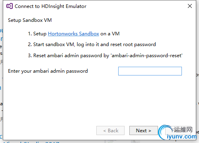This screenshot has height=143, width=199.
Task: Click the Visual Studio icon in title bar
Action: click(10, 6)
